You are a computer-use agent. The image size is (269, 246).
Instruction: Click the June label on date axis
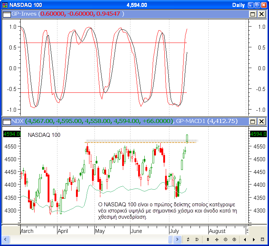[x=136, y=231]
